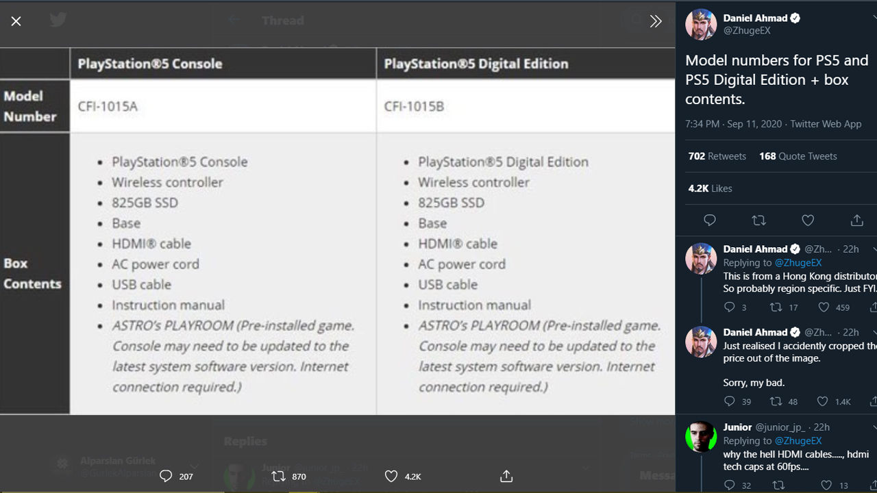Reply to Hong Kong distributor tweet
The width and height of the screenshot is (877, 493).
[730, 307]
